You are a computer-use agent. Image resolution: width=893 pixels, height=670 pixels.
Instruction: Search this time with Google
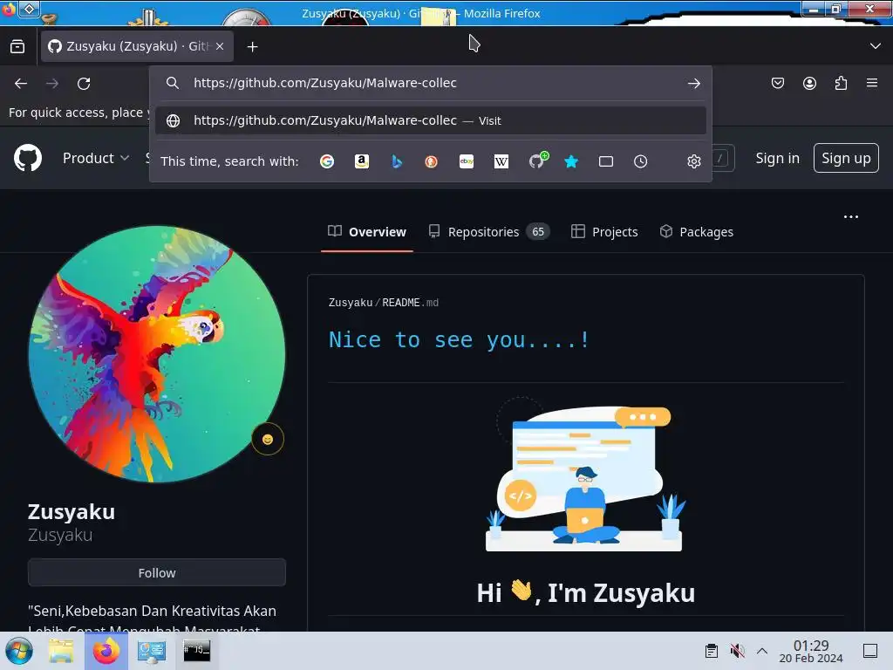click(327, 161)
